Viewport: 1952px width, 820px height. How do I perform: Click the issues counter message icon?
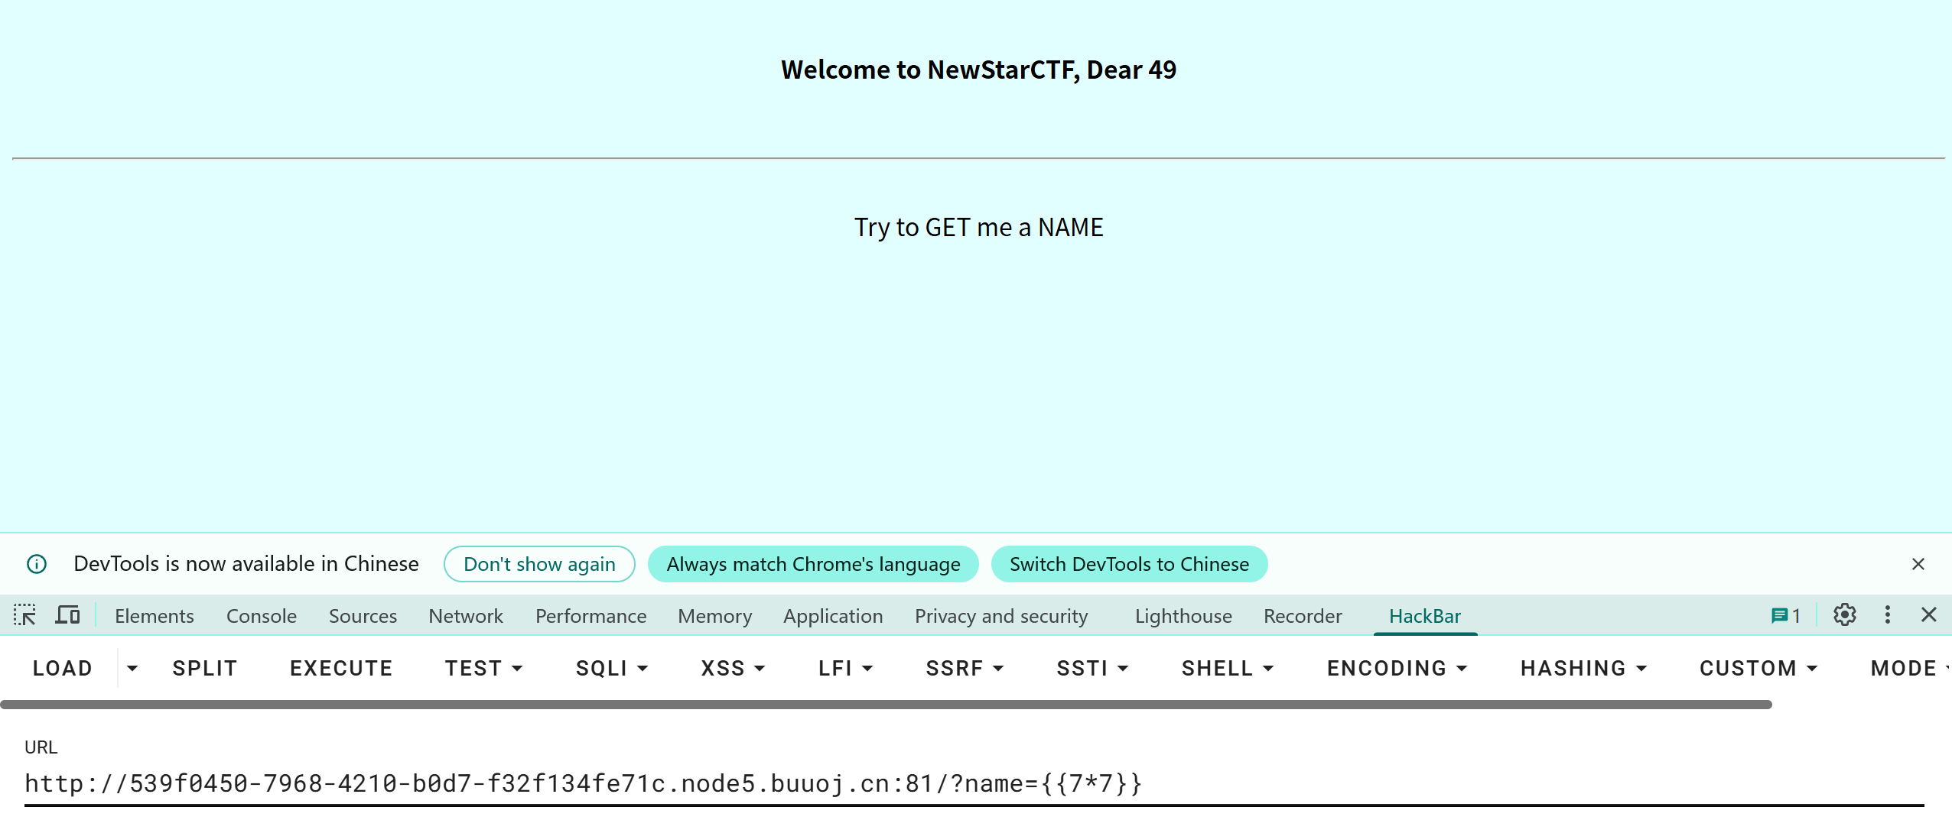1786,615
